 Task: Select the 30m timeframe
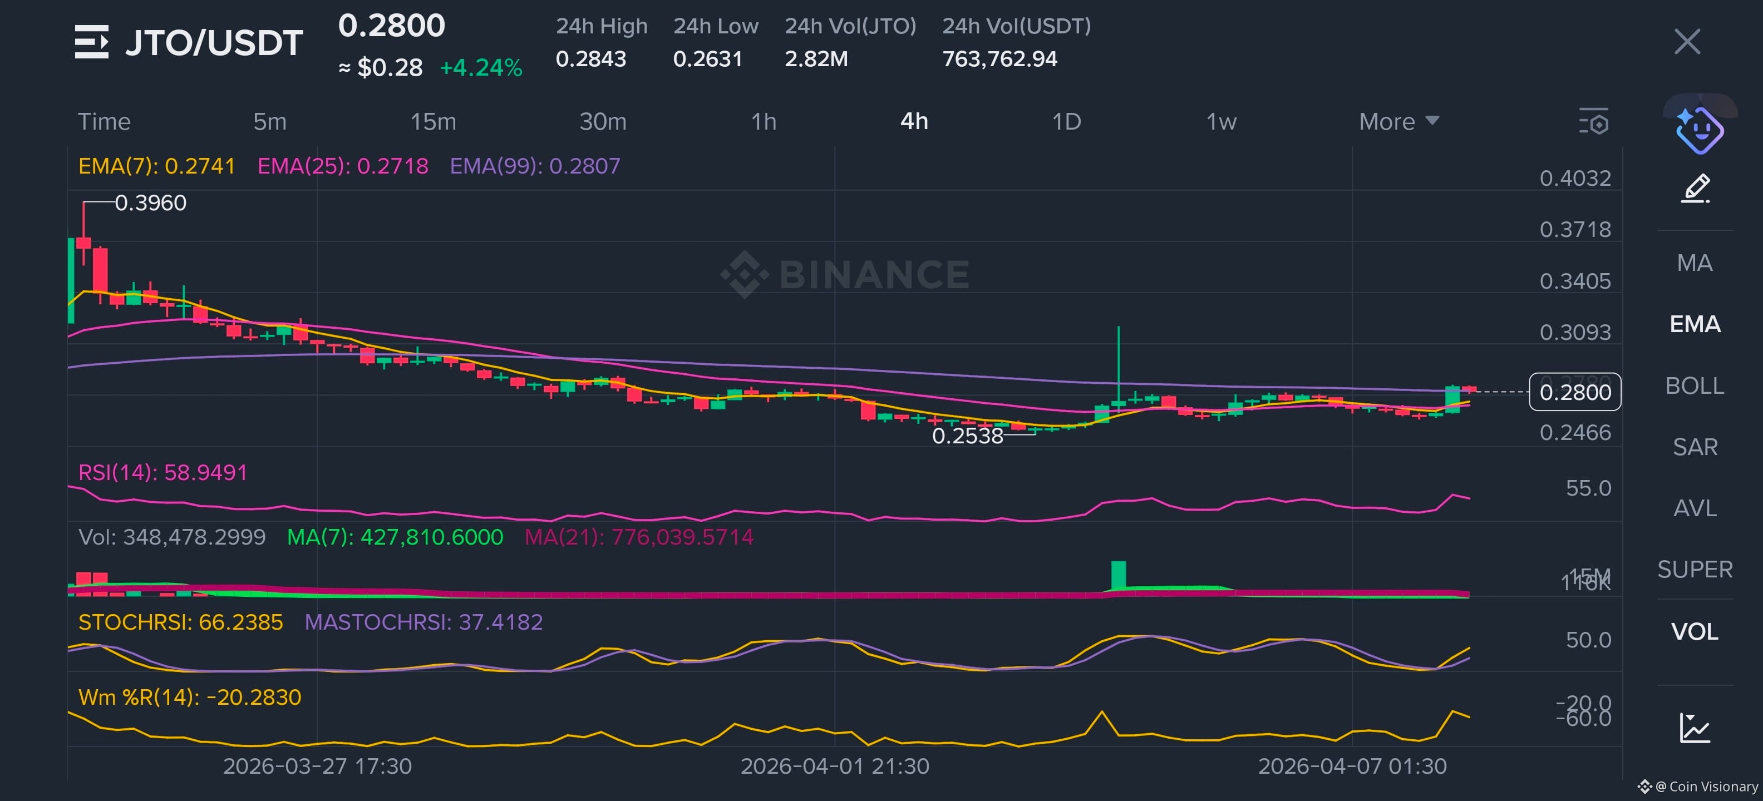pos(603,122)
